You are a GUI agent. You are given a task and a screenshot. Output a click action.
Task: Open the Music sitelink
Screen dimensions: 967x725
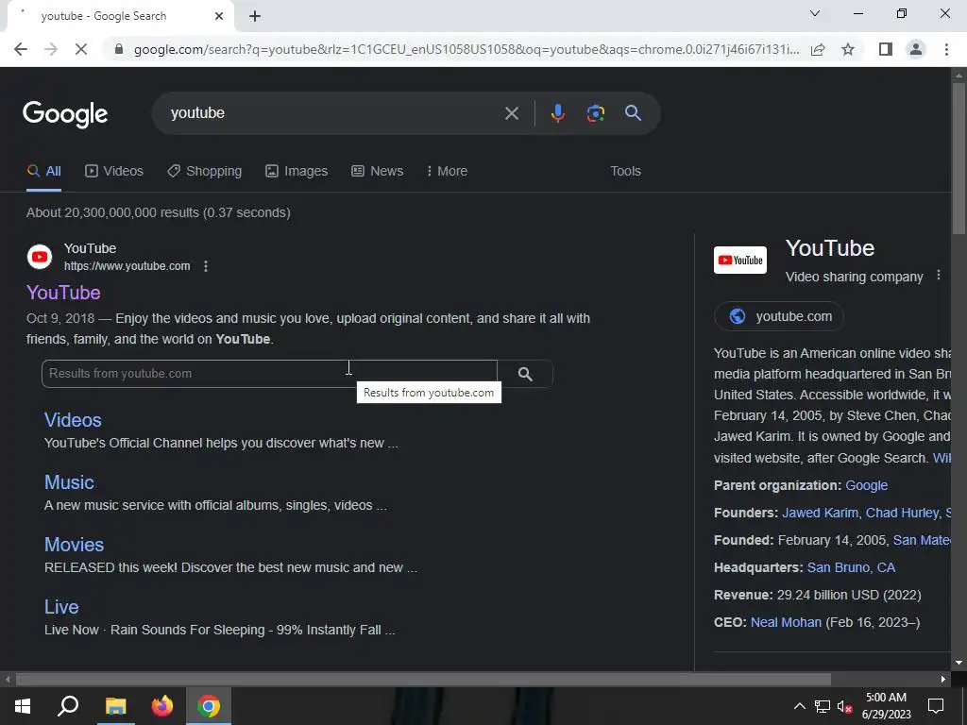pos(69,482)
